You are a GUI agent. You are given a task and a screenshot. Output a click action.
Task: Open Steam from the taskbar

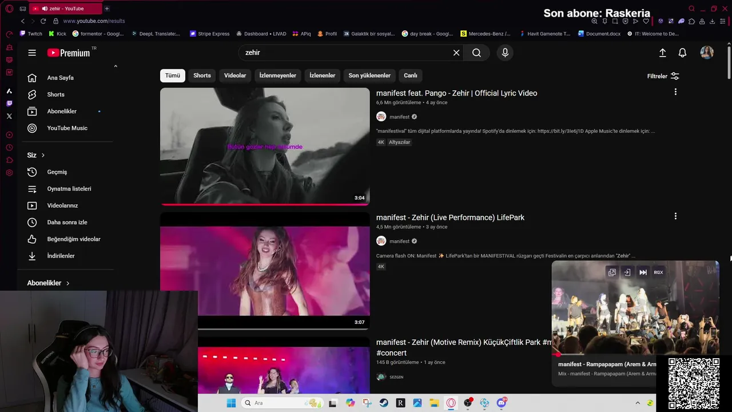pyautogui.click(x=384, y=403)
